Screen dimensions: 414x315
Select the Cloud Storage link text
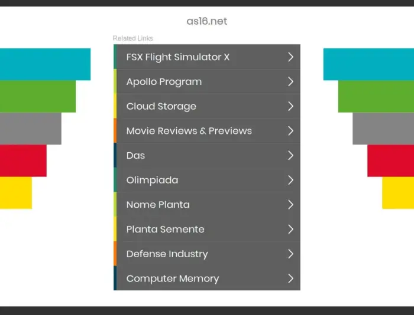pos(161,106)
